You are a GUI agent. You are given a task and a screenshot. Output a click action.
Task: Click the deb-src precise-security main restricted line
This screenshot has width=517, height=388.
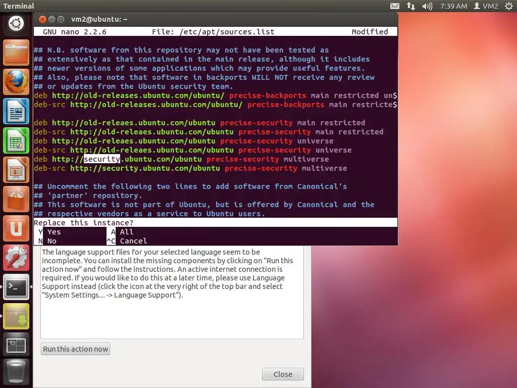(x=209, y=132)
